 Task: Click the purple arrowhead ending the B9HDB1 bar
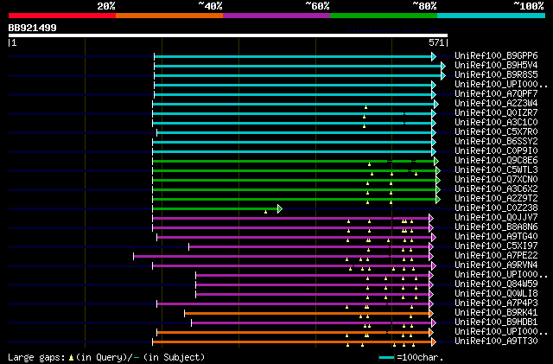pos(434,323)
